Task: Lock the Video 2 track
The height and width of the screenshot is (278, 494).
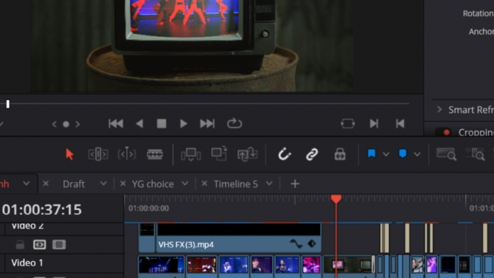Action: click(20, 245)
